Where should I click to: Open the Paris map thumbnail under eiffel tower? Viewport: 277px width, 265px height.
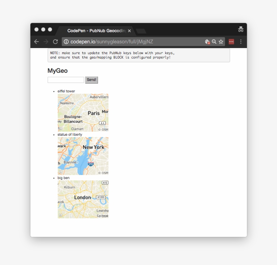tap(83, 112)
